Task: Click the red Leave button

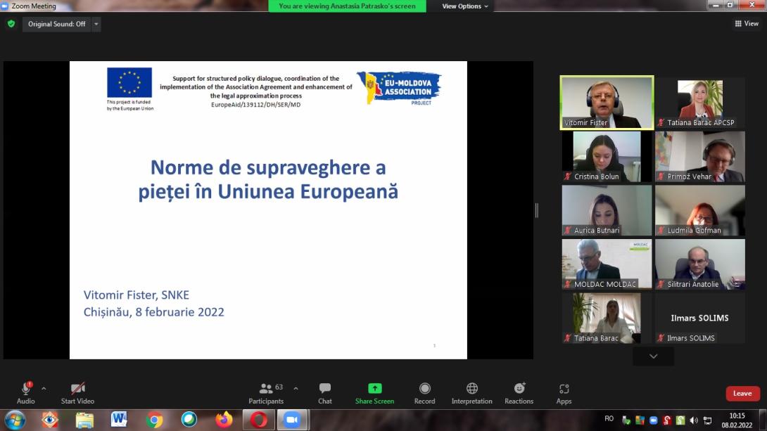Action: (742, 394)
